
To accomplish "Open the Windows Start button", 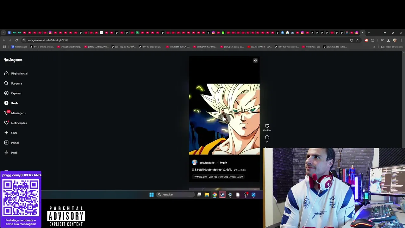I will point(152,195).
